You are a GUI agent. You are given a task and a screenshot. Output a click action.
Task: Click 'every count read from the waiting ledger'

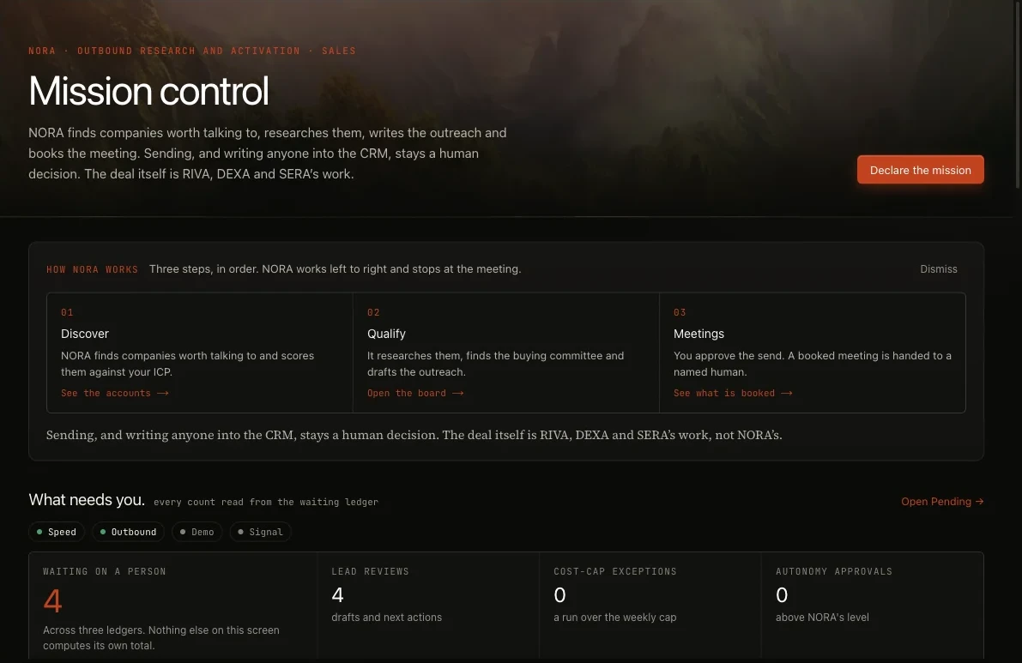click(266, 502)
